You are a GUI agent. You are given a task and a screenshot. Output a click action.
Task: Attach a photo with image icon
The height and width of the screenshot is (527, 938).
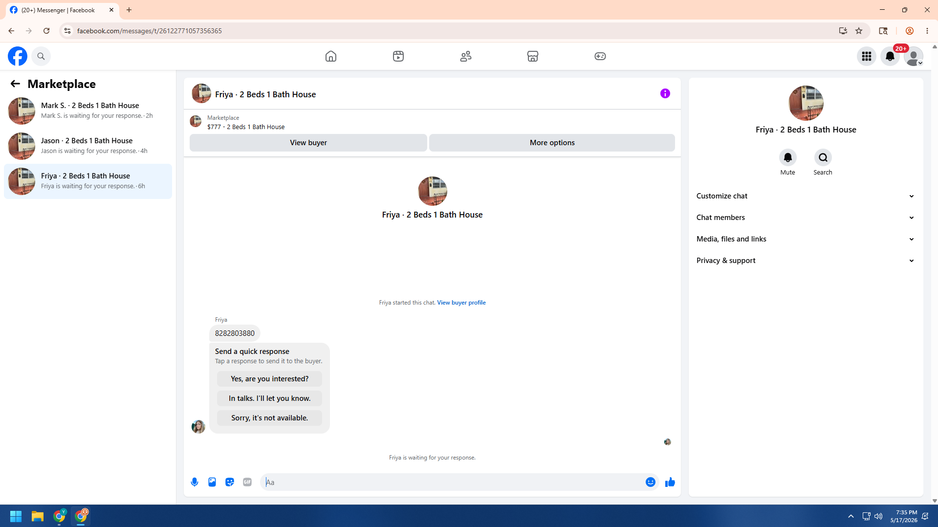coord(212,482)
